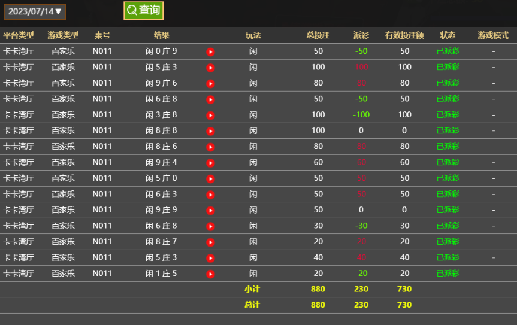Click the 总计 grand total label
Screen dimensions: 517x325
(x=252, y=305)
